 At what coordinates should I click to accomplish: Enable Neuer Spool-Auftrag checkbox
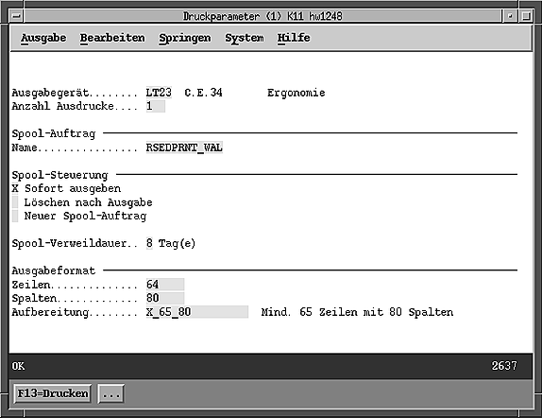tap(15, 217)
